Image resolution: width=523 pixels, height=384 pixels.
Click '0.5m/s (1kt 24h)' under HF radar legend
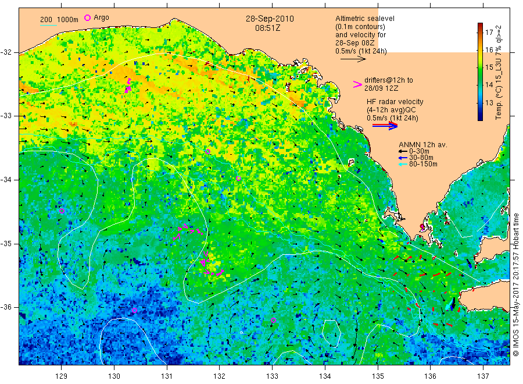pos(392,118)
